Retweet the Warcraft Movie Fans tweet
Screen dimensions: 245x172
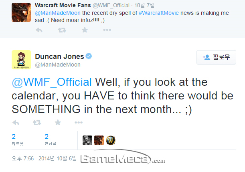(x=62, y=30)
